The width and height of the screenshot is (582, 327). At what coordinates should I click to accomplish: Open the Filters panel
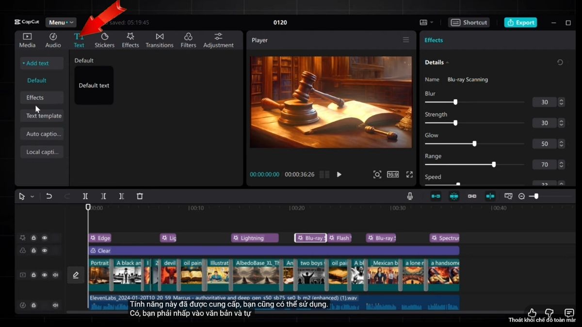coord(188,39)
